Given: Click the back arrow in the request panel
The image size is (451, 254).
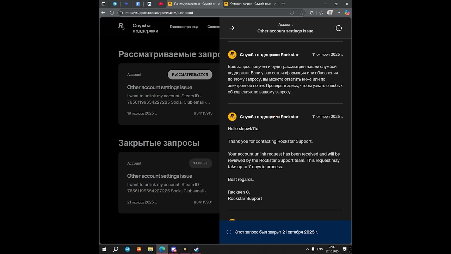Looking at the screenshot, I should tap(232, 28).
